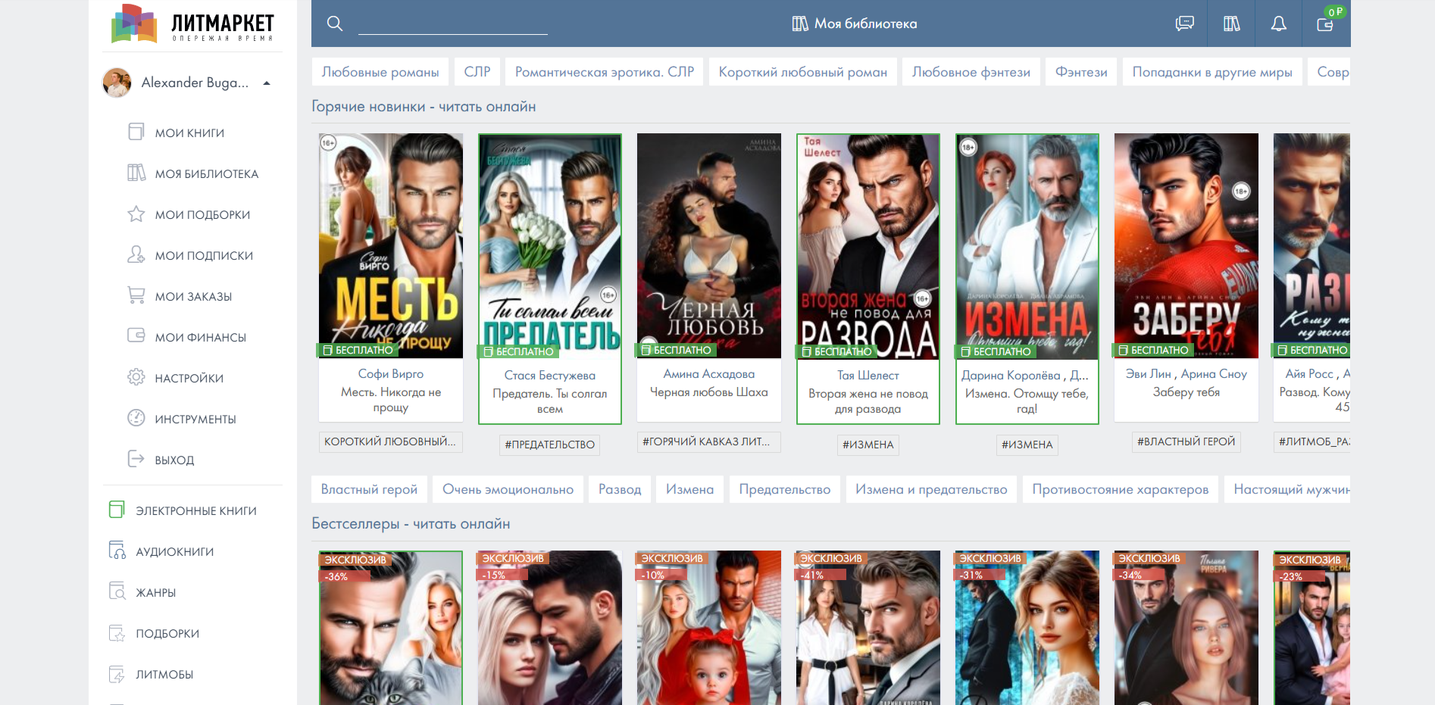Open Бестселлеры - читать онлайн heading
The height and width of the screenshot is (705, 1435).
(x=411, y=524)
